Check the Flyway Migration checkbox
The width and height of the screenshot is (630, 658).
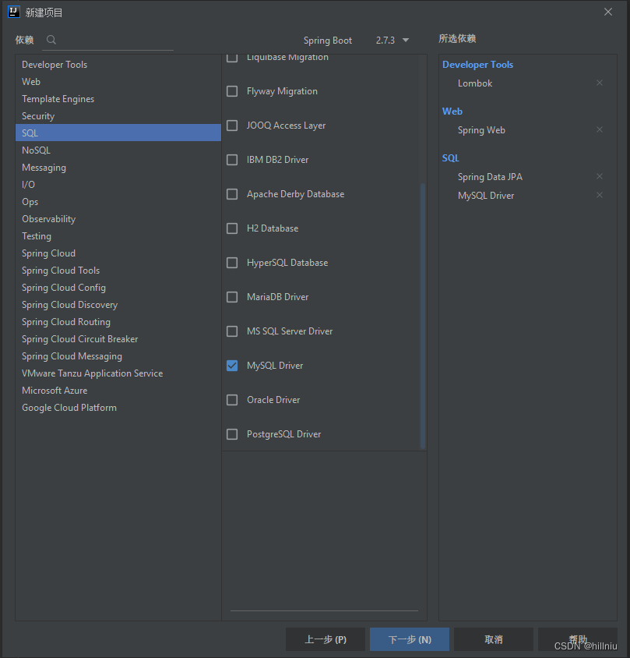[232, 91]
